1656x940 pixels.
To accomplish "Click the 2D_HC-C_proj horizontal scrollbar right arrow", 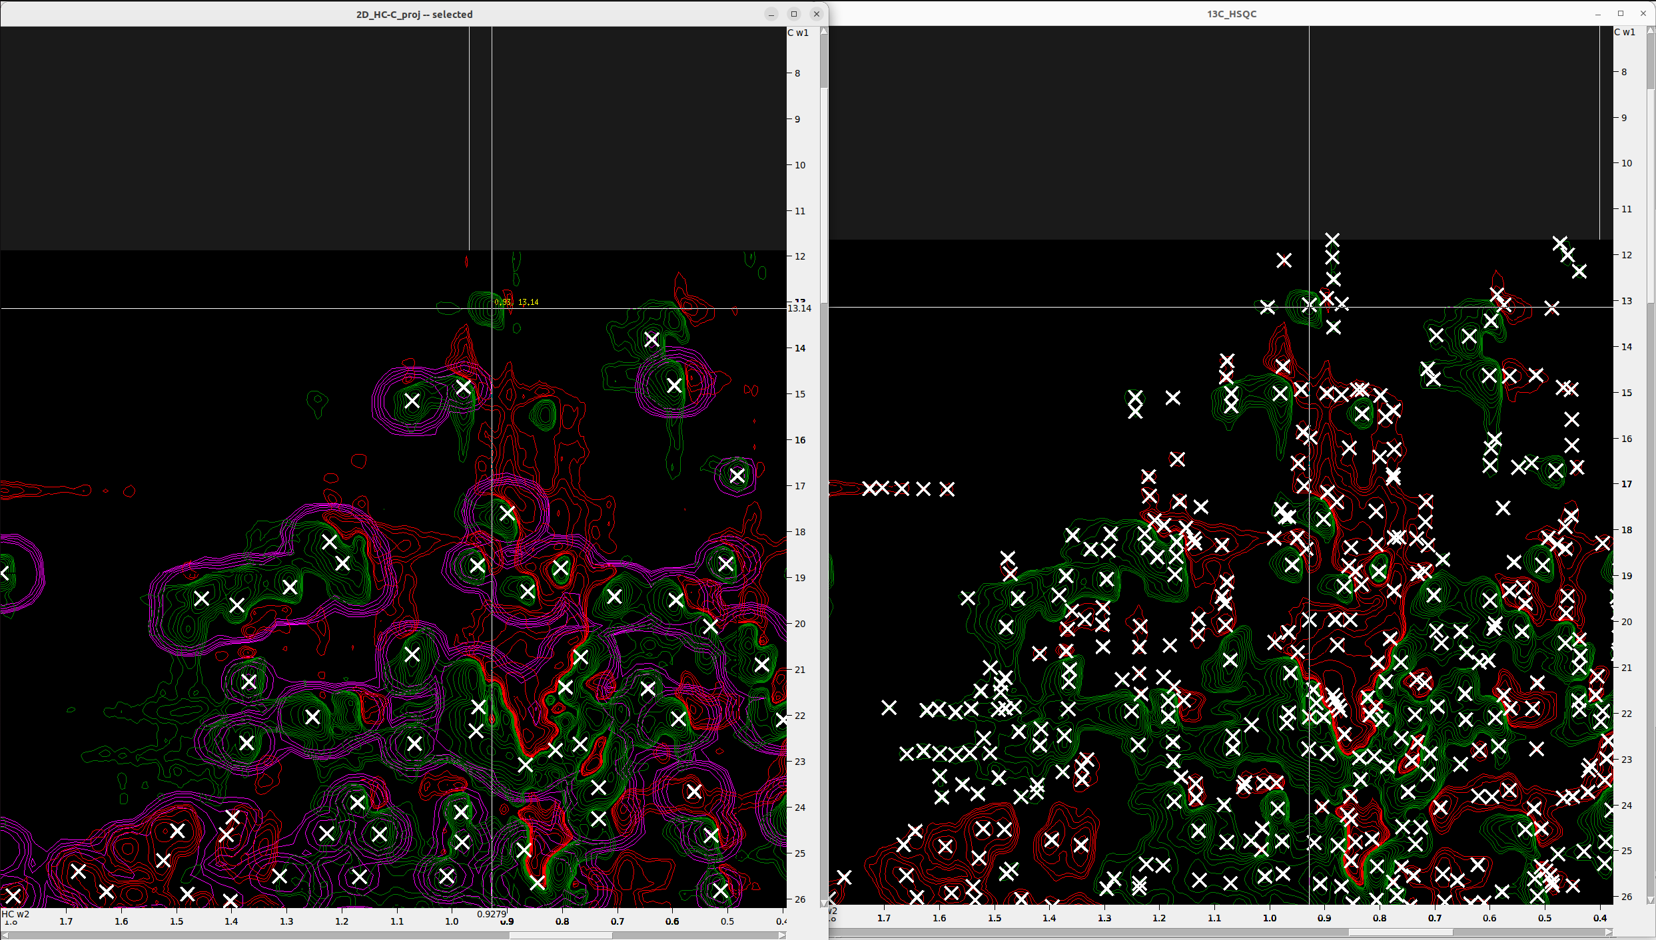I will coord(782,935).
